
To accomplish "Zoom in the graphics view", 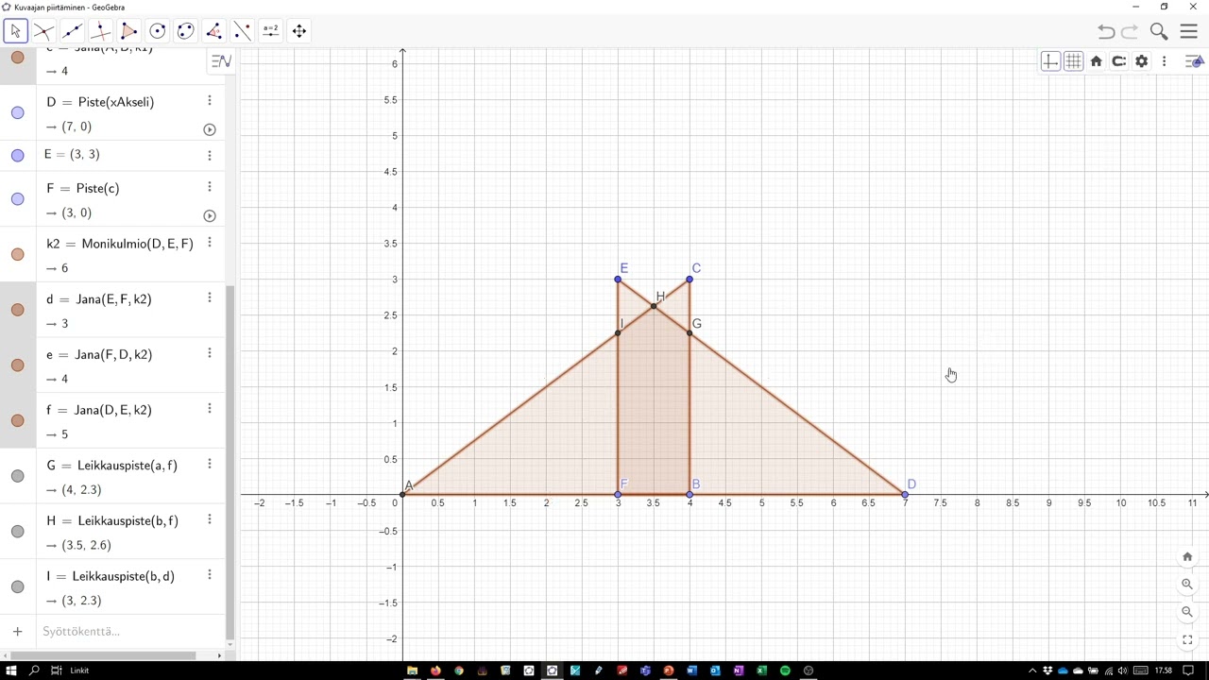I will pos(1187,585).
